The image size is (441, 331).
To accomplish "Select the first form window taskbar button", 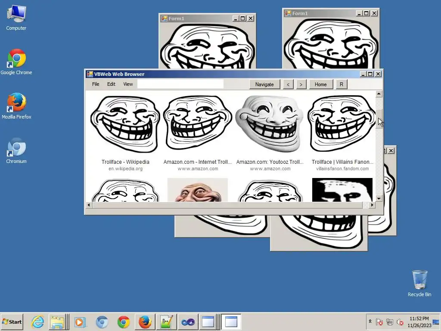I will pos(208,322).
